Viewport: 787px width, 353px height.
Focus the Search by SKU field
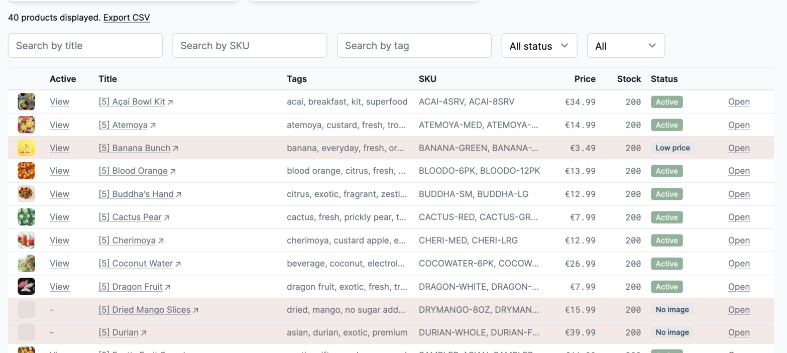(250, 46)
